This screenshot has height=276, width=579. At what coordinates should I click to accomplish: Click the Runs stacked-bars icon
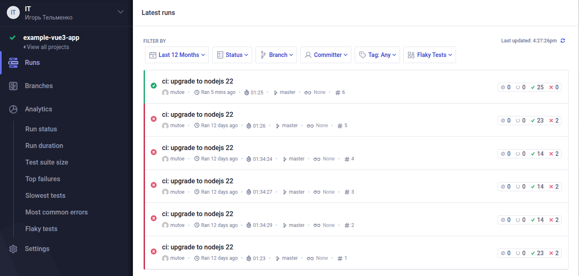point(13,63)
